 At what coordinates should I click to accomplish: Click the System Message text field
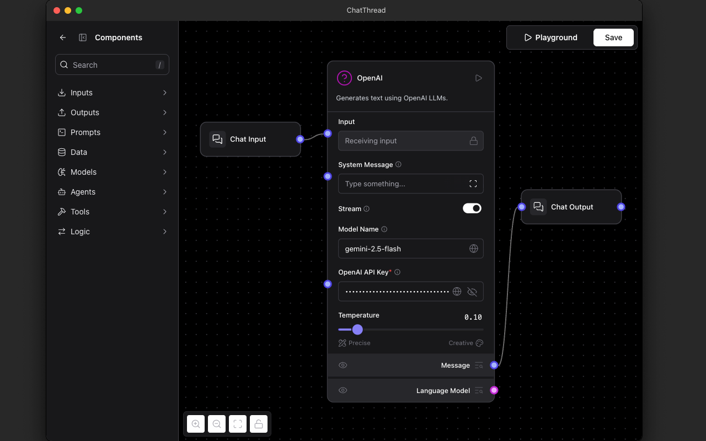click(411, 184)
